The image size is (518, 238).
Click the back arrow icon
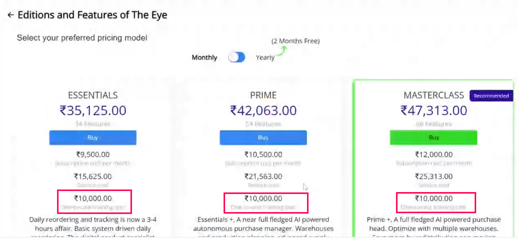coord(11,15)
